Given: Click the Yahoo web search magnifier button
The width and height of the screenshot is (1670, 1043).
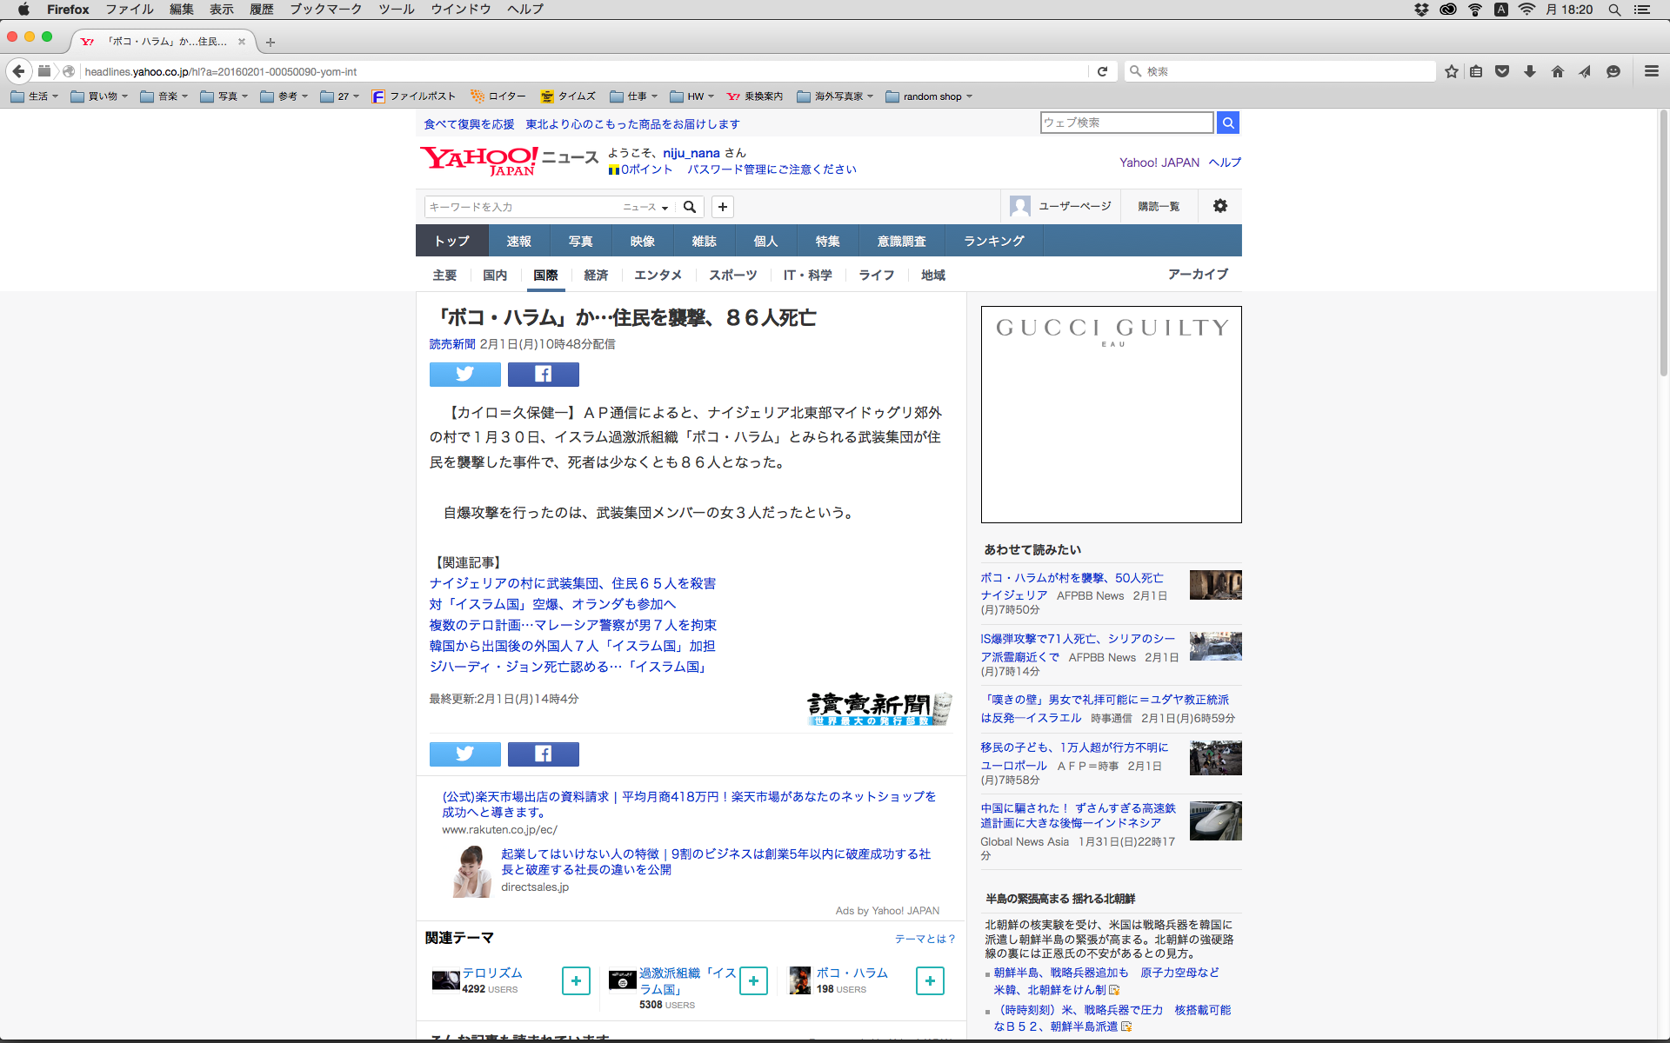Looking at the screenshot, I should [1227, 123].
